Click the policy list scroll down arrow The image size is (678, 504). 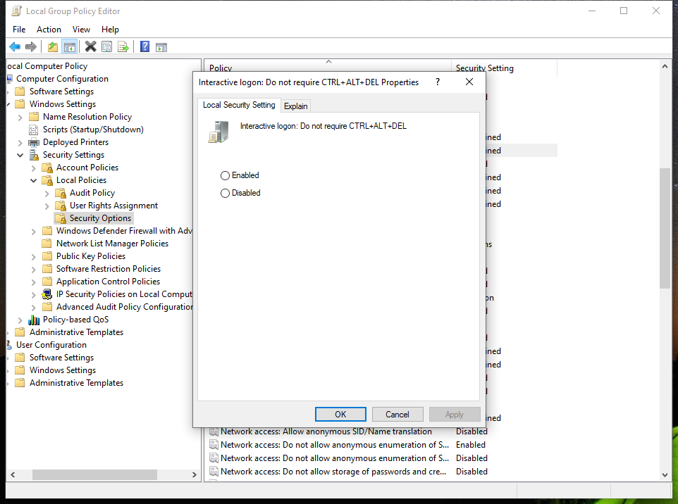(665, 474)
